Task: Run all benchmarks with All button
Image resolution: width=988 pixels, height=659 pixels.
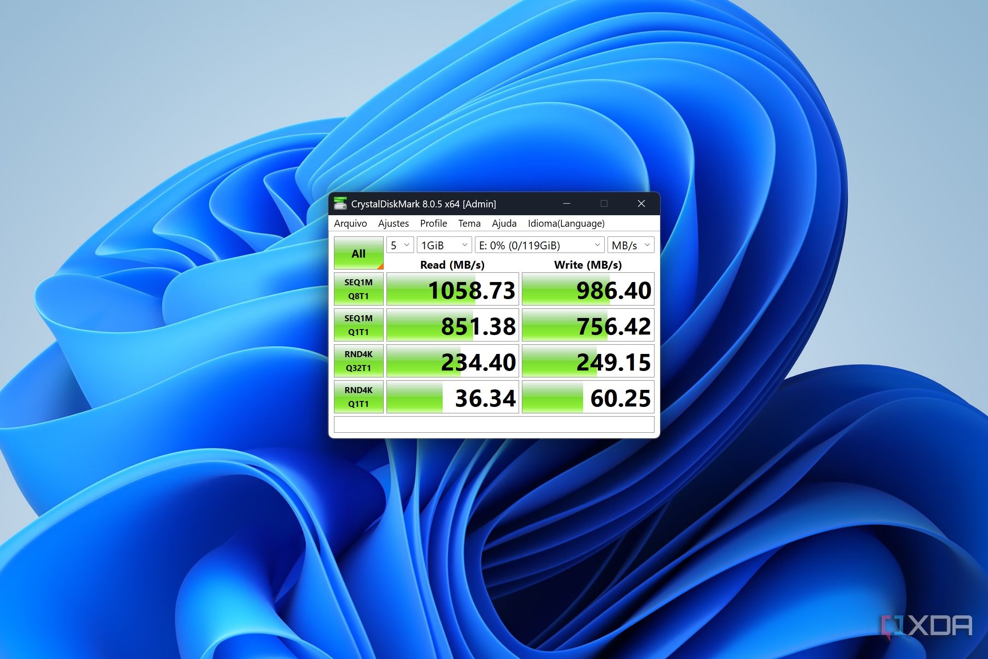Action: [x=358, y=253]
